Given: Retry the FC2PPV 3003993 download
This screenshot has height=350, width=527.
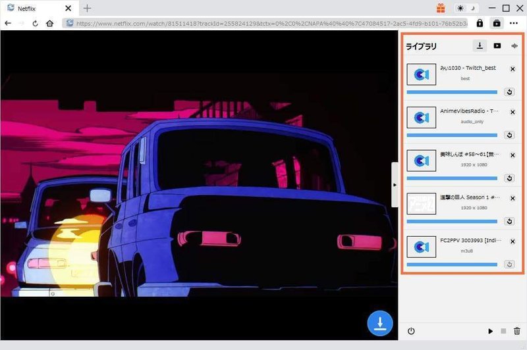Looking at the screenshot, I should click(x=509, y=264).
